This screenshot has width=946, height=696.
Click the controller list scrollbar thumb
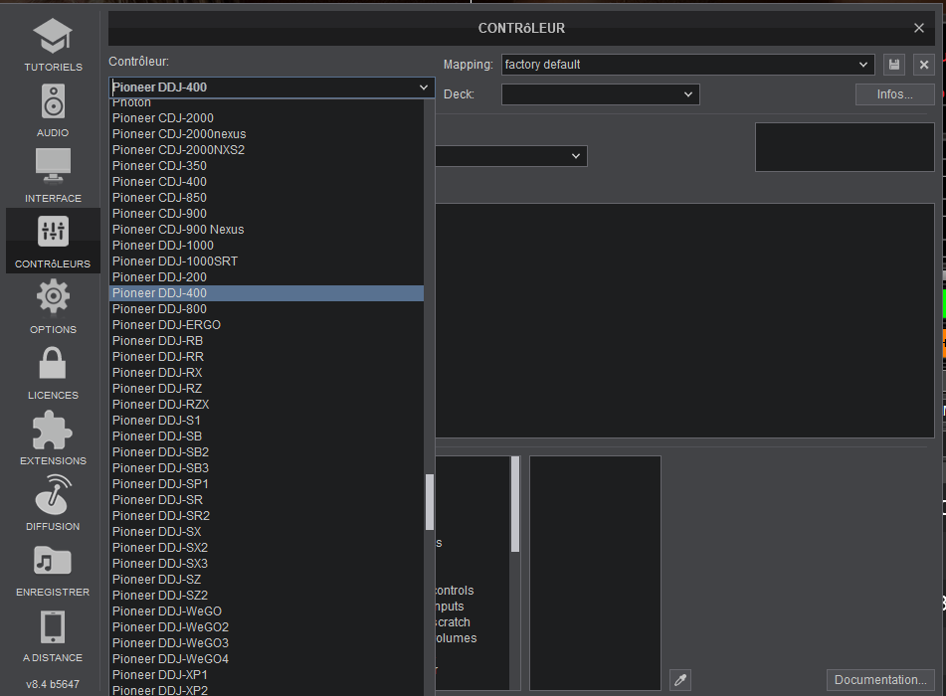point(430,502)
